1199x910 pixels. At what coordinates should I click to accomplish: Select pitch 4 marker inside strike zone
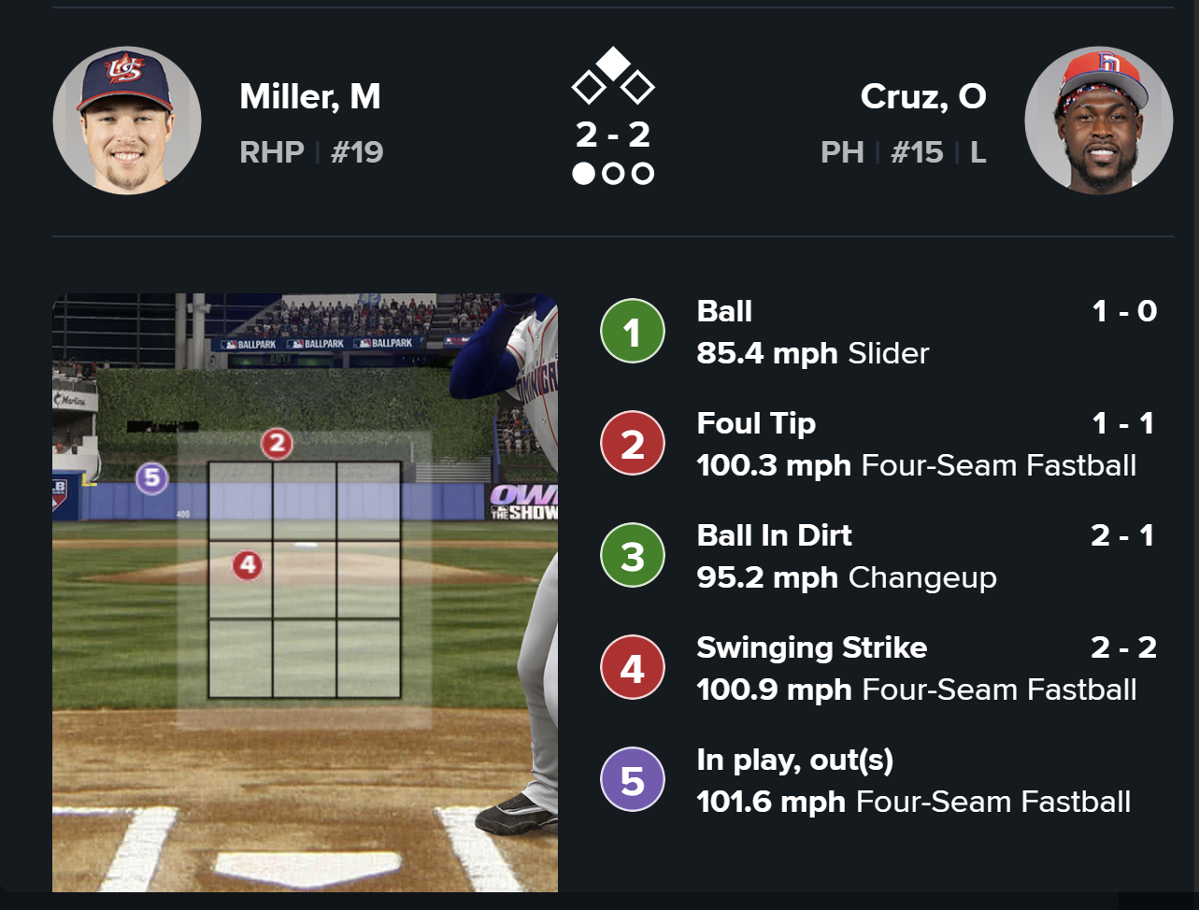(x=247, y=564)
